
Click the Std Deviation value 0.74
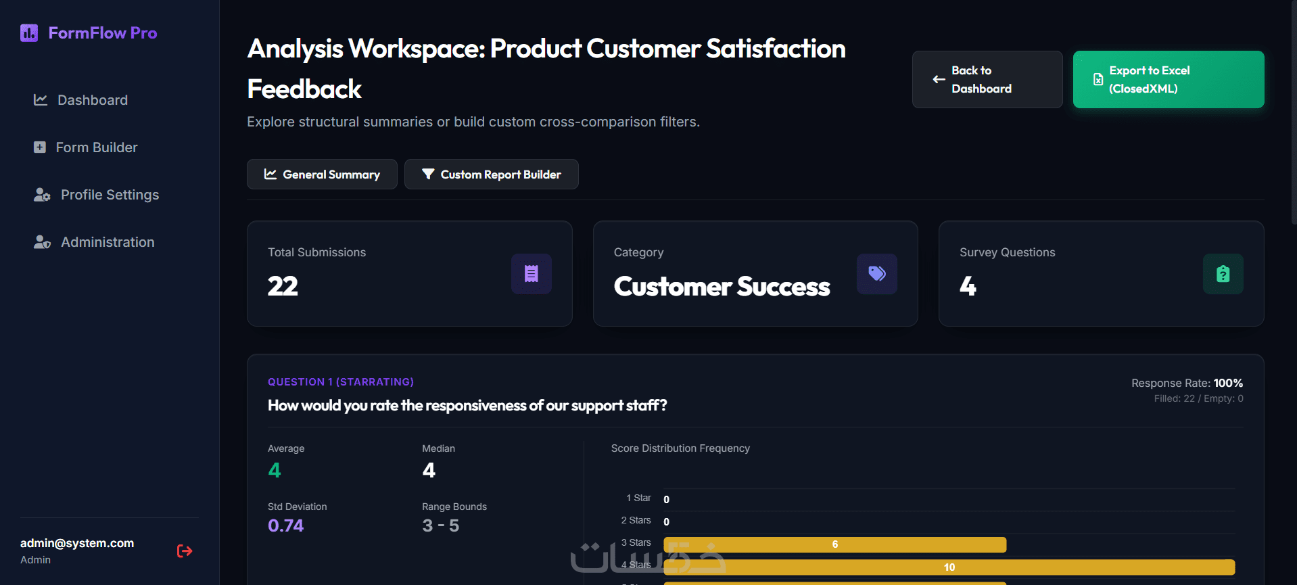286,525
